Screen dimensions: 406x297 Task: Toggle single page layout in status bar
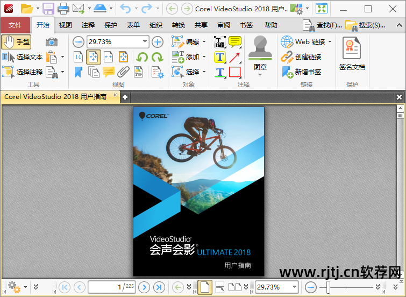(204, 287)
